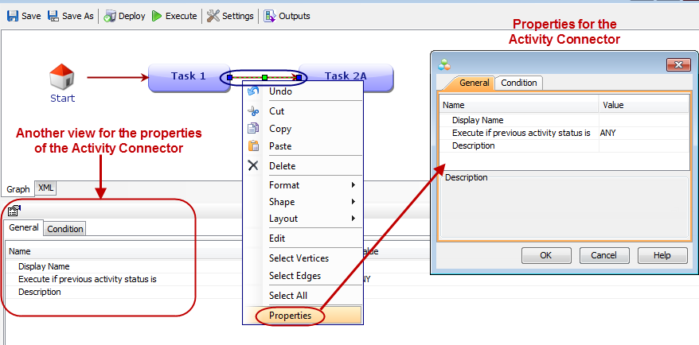699x345 pixels.
Task: Open the Condition tab in the dialog
Action: (518, 83)
